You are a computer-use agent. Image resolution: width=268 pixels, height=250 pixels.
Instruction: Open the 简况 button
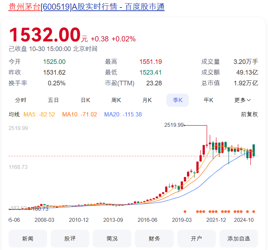(112, 239)
